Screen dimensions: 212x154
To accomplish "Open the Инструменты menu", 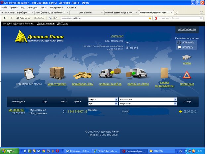I will pos(57,7).
